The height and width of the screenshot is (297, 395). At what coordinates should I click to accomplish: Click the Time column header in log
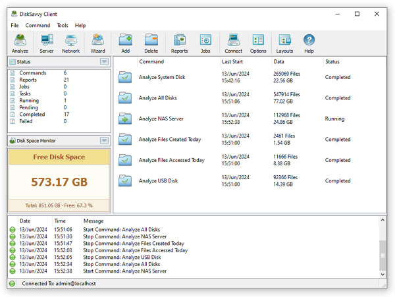[x=60, y=221]
